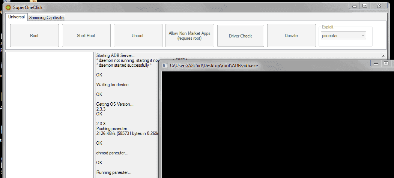Open the Samsung Captivate tab
Viewport: 394px width, 178px height.
46,18
